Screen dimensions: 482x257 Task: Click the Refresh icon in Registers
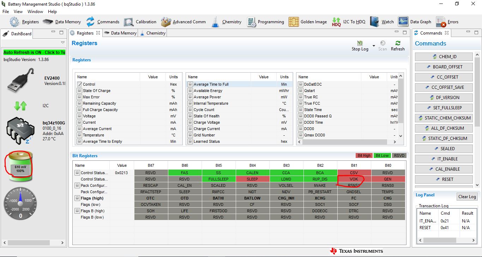[x=398, y=43]
